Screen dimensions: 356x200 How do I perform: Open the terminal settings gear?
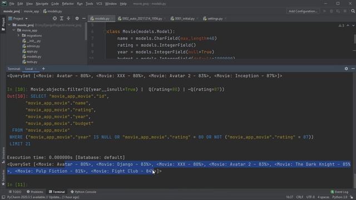(346, 68)
